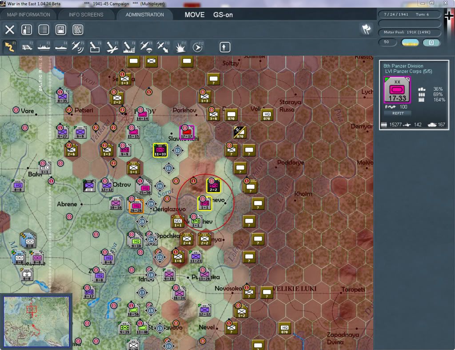Open the lined list icon in Administration
455x350 pixels.
pyautogui.click(x=44, y=30)
